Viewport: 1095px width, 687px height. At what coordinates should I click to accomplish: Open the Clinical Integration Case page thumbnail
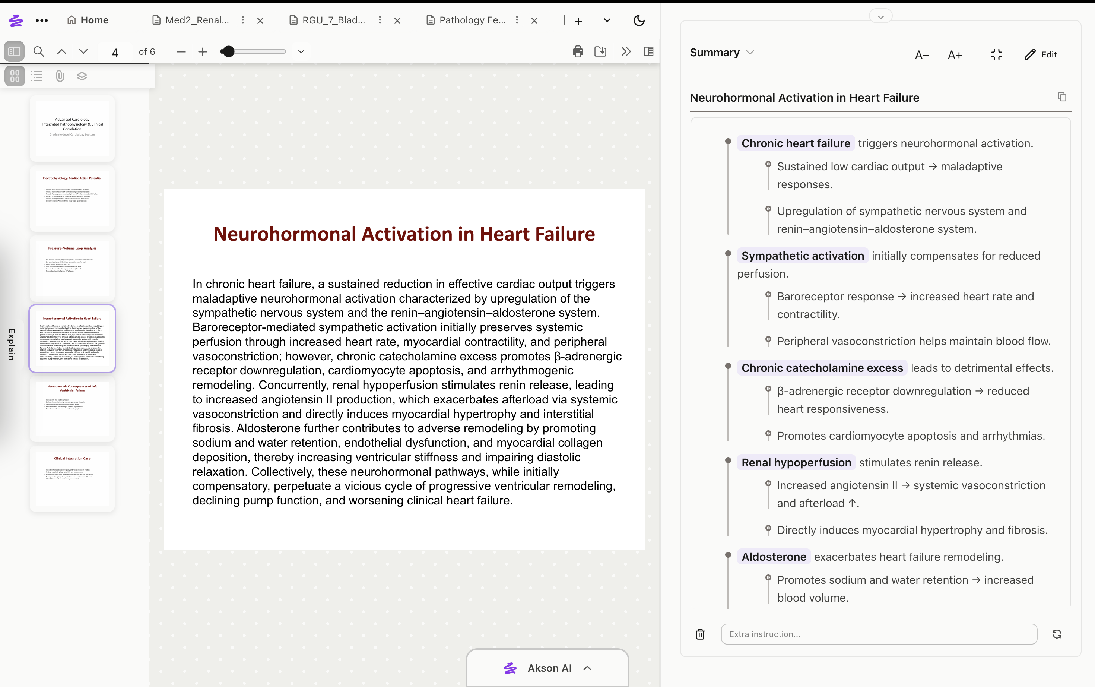[72, 478]
